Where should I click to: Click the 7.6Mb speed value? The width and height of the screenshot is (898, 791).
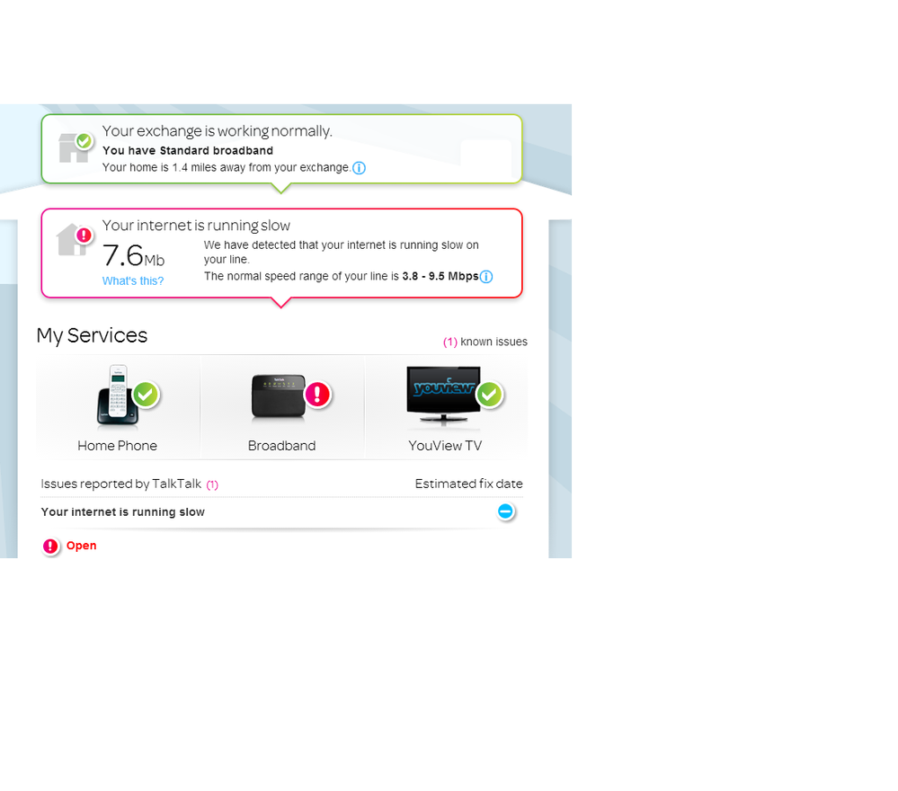tap(133, 256)
